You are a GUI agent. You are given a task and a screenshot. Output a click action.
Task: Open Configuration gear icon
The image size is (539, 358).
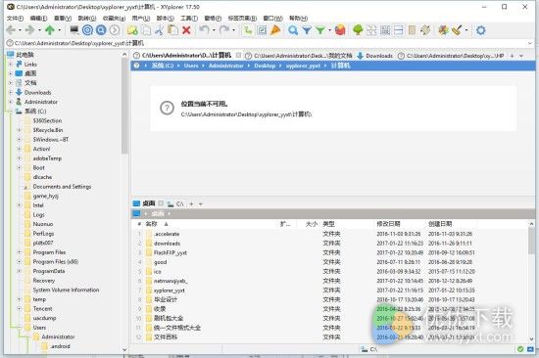[481, 30]
